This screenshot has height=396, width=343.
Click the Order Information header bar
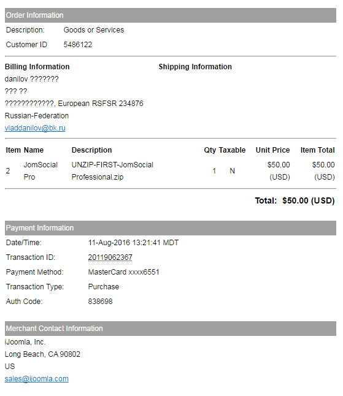pos(171,15)
